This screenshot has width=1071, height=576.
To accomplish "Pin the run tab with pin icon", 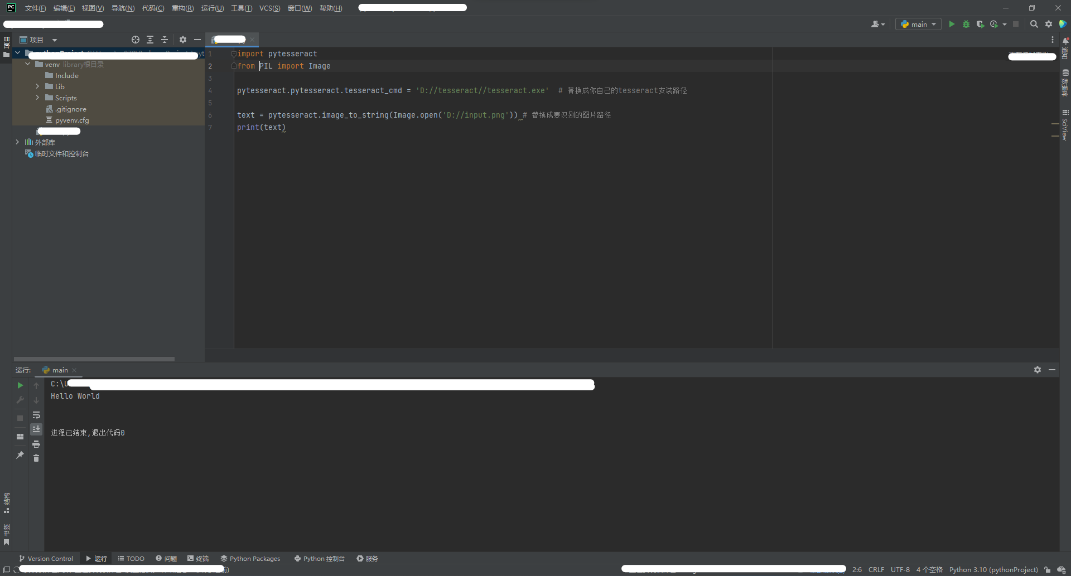I will coord(20,455).
